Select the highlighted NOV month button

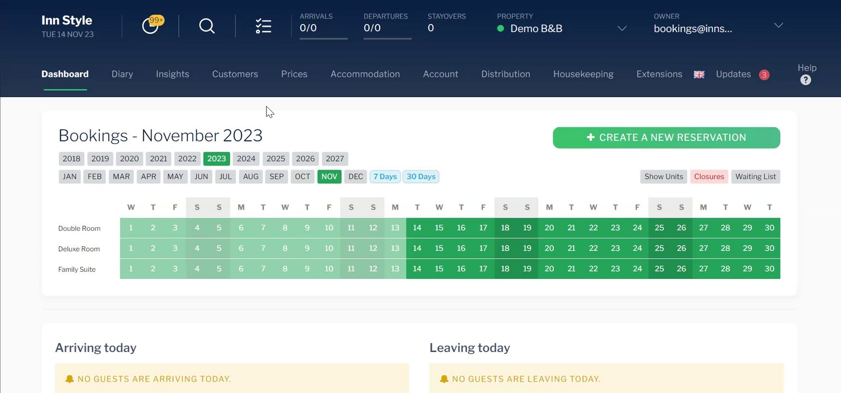[329, 177]
